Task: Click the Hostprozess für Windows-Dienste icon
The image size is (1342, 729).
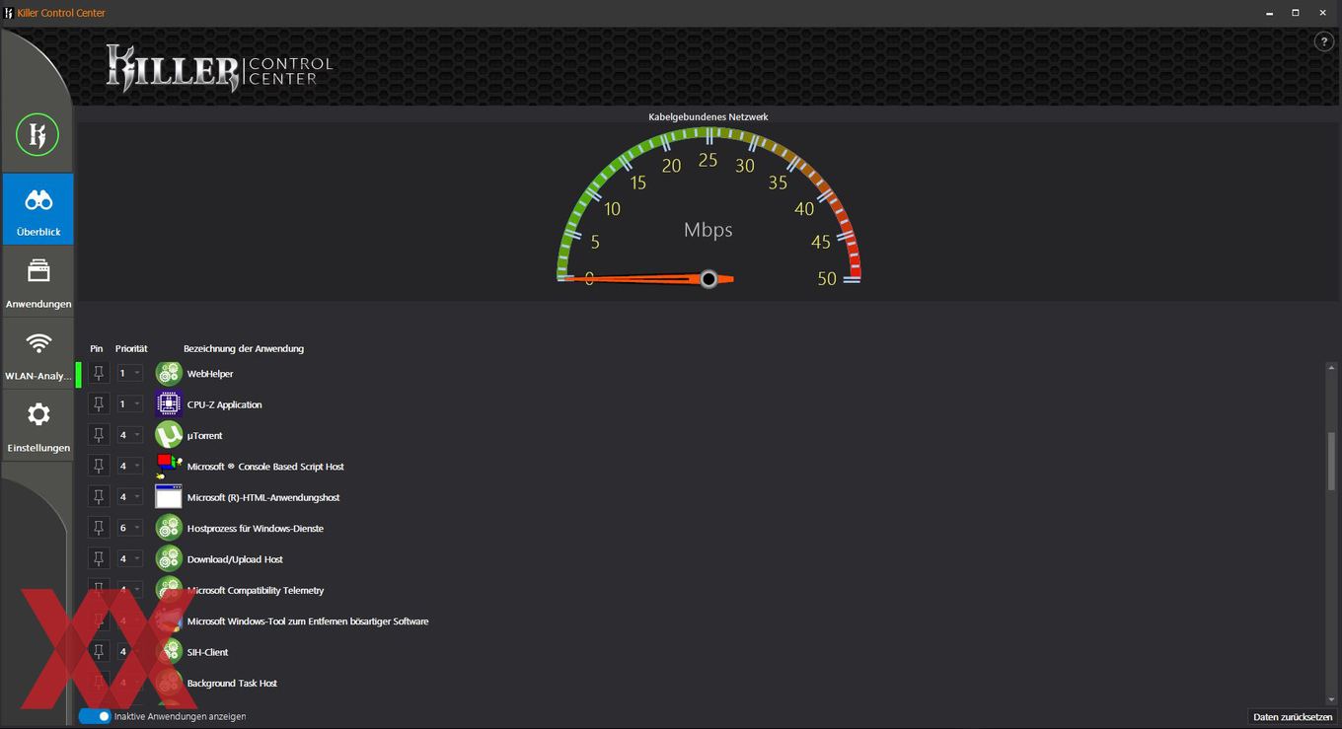Action: (x=169, y=528)
